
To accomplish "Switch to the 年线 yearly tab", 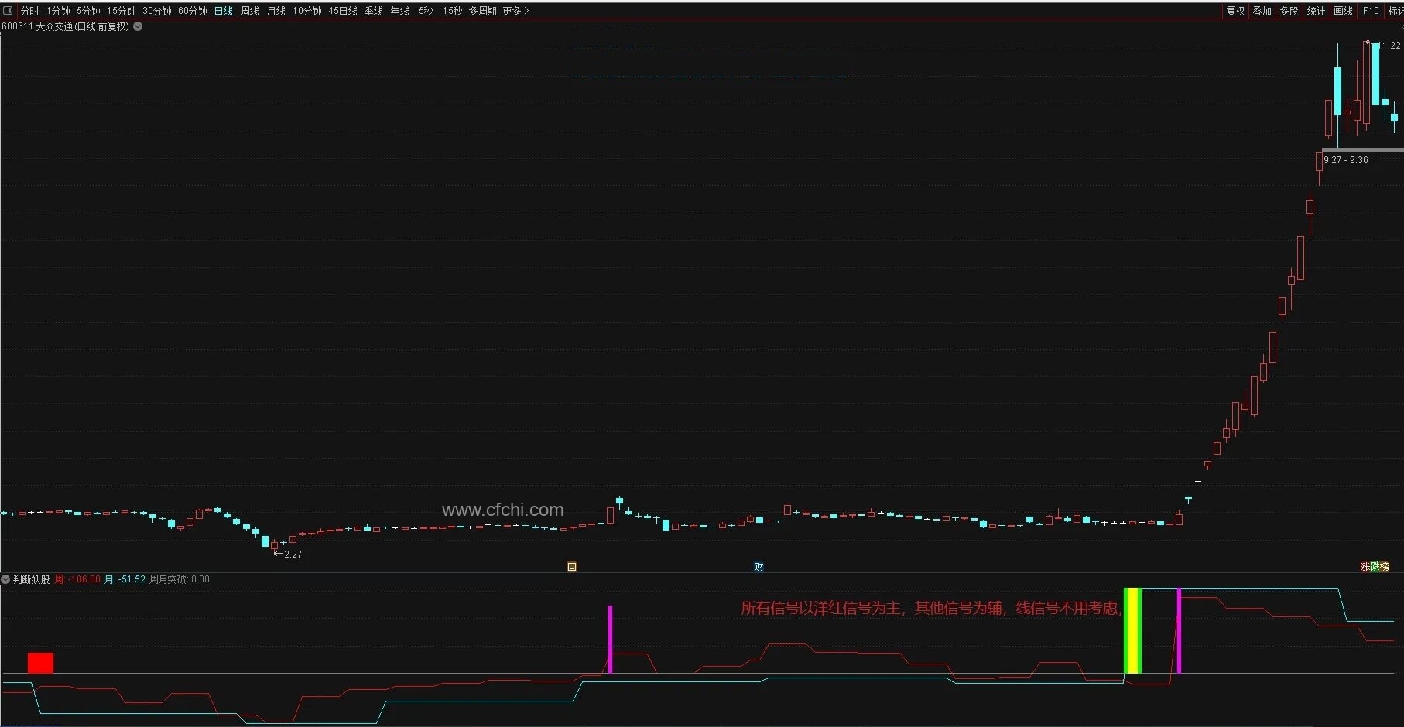I will click(400, 11).
